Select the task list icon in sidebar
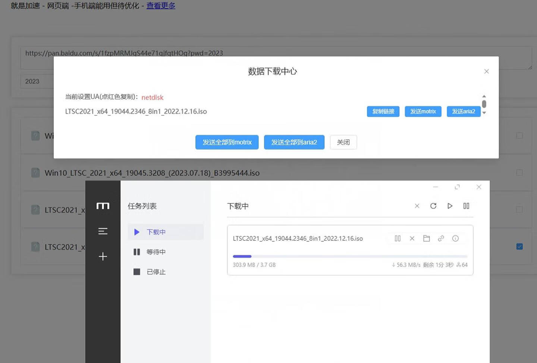The image size is (537, 363). click(x=103, y=231)
